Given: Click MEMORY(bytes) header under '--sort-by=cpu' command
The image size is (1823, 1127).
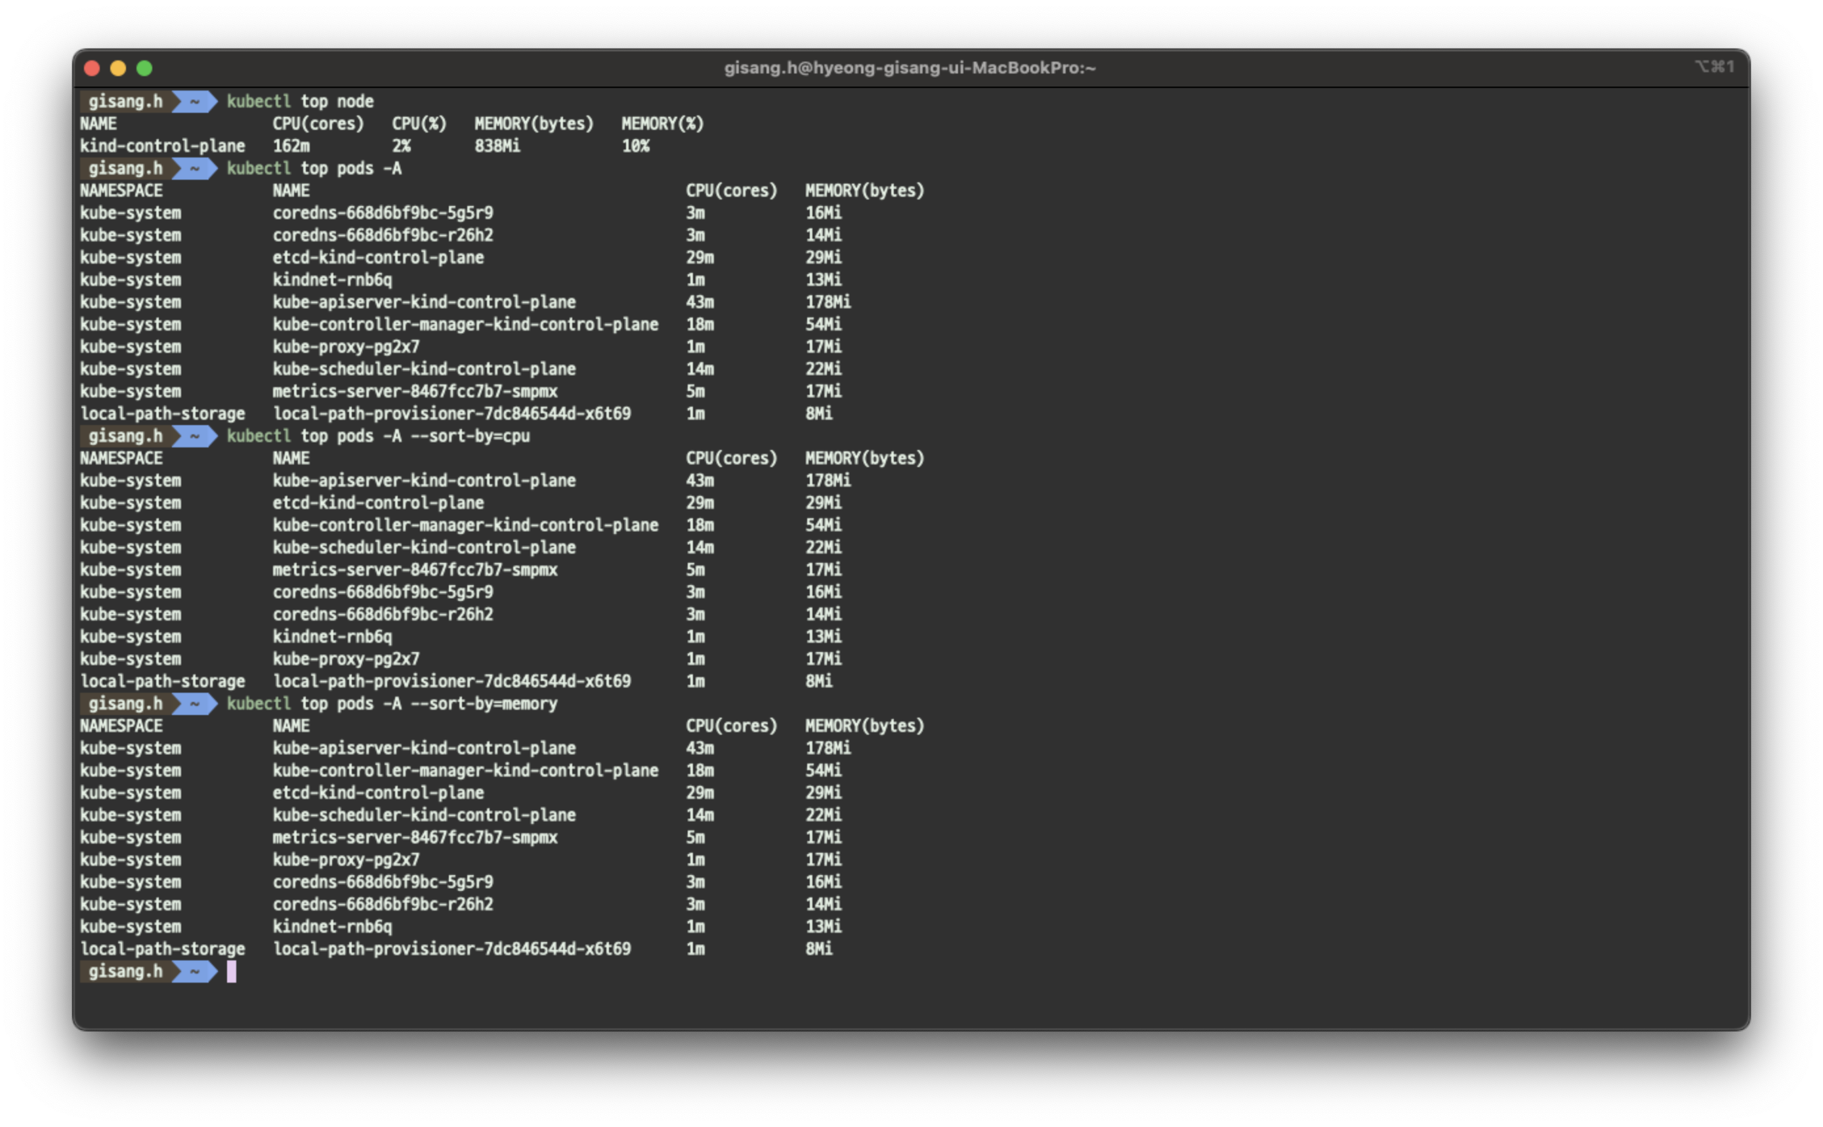Looking at the screenshot, I should click(x=864, y=459).
